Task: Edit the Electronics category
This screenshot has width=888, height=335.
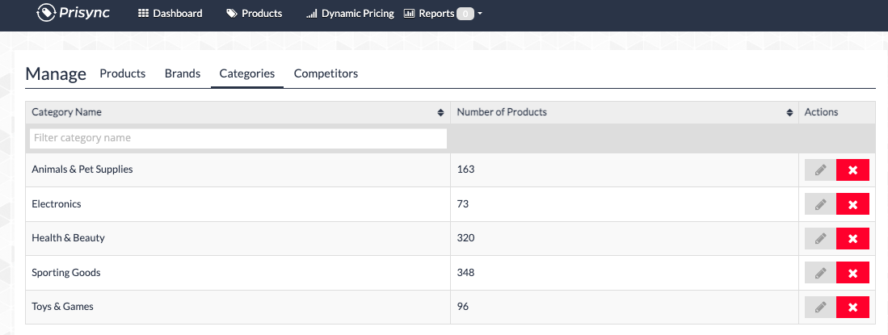Action: 820,204
